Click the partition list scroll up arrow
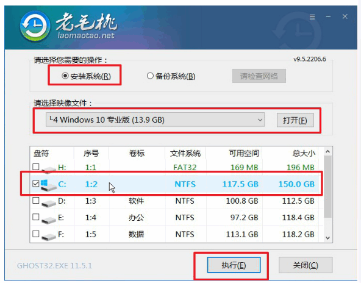This screenshot has width=361, height=283. pos(328,151)
